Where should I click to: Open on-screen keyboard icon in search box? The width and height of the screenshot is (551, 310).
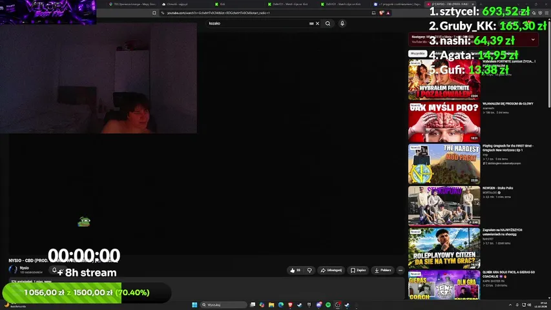tap(311, 23)
